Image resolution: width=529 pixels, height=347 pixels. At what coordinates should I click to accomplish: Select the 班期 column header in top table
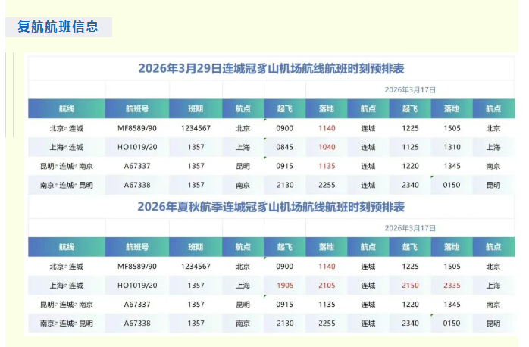pyautogui.click(x=196, y=109)
